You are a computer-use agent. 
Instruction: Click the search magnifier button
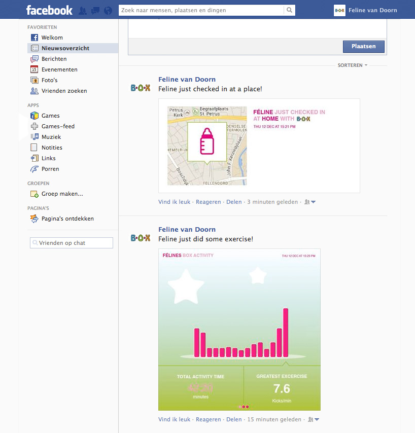click(x=289, y=10)
